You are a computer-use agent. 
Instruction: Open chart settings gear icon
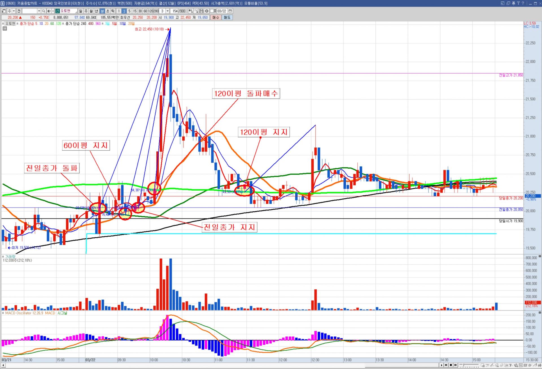(x=207, y=11)
